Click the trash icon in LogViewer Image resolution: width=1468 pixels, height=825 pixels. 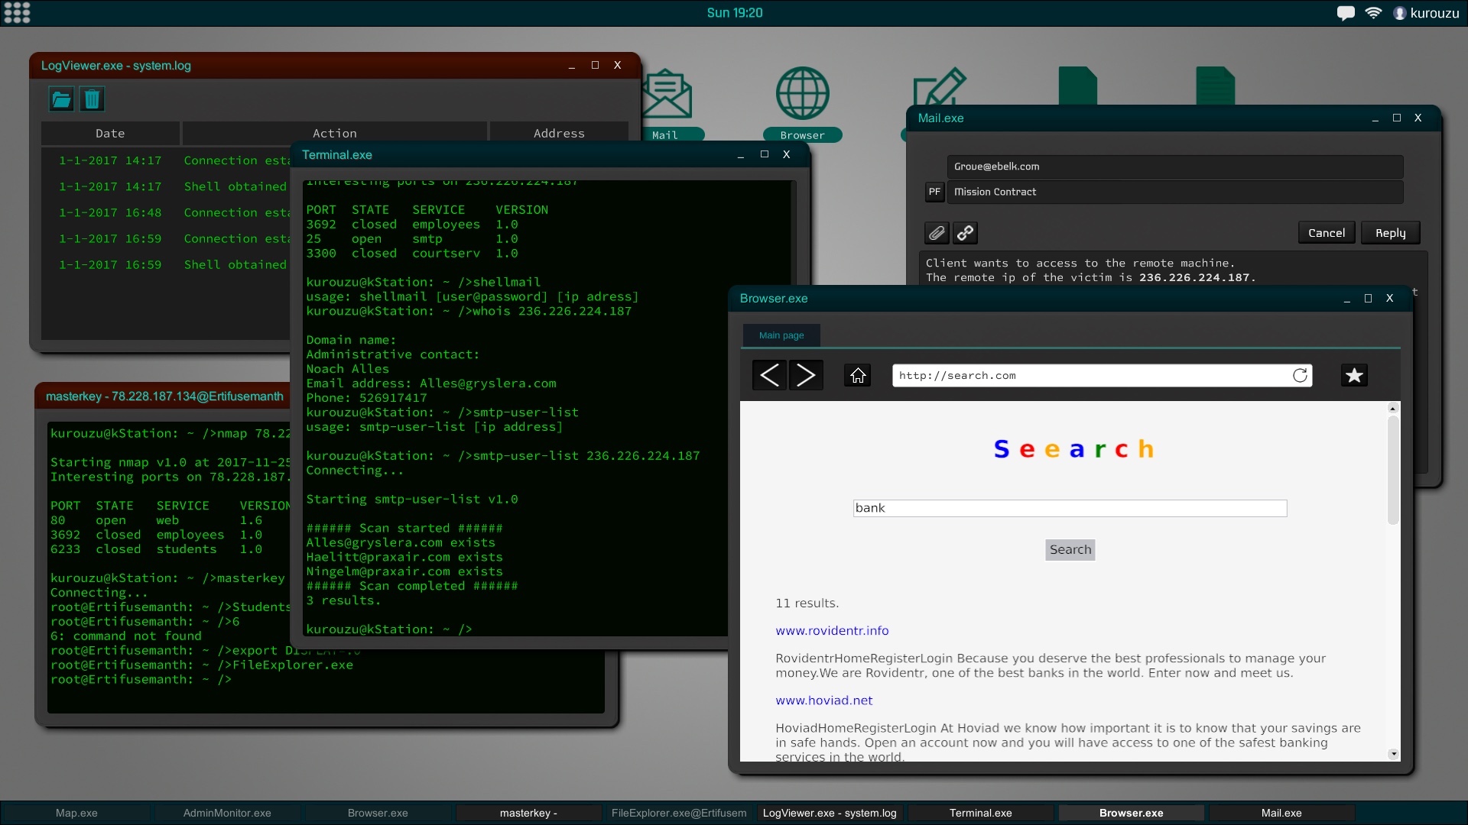pos(92,99)
